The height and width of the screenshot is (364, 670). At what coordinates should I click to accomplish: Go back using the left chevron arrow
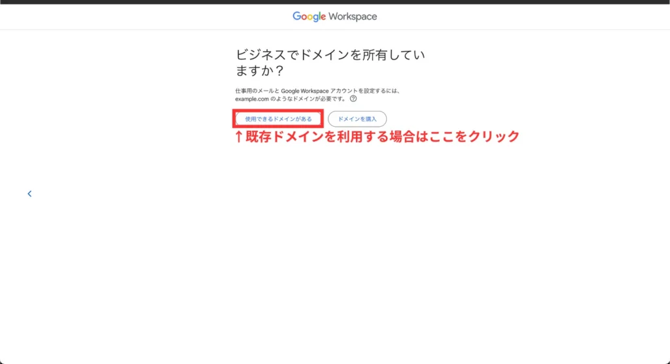[29, 193]
